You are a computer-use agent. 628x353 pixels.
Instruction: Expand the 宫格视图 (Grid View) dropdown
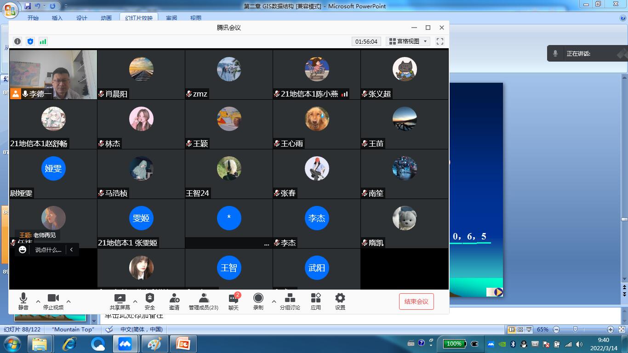click(x=408, y=41)
